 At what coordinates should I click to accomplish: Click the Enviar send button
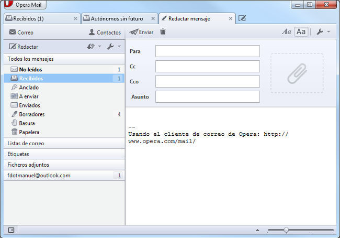point(141,32)
